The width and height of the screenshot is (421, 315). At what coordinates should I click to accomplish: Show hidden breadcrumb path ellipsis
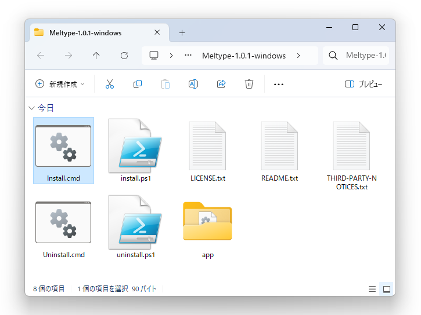point(188,56)
